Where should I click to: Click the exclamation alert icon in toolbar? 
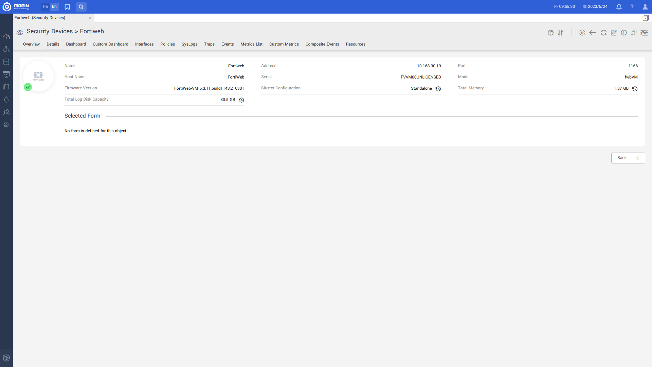coord(624,33)
